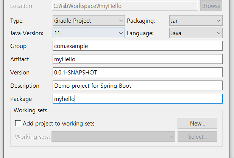This screenshot has width=234, height=158.
Task: Click the Location path text field
Action: point(125,6)
